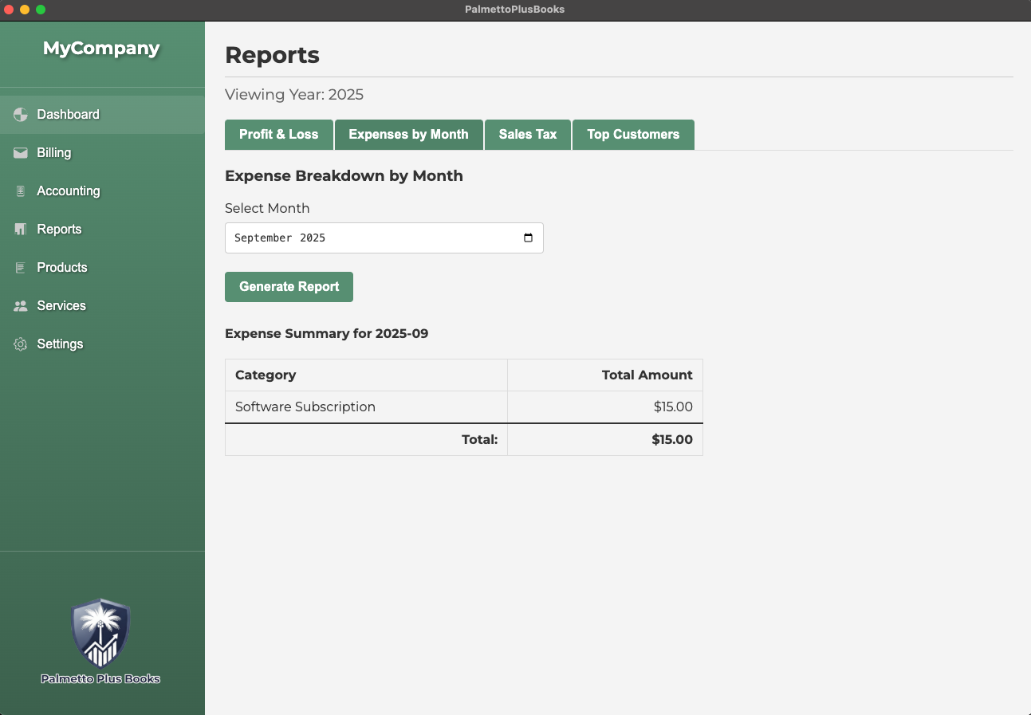1031x715 pixels.
Task: Open the calendar picker in month field
Action: pos(528,238)
